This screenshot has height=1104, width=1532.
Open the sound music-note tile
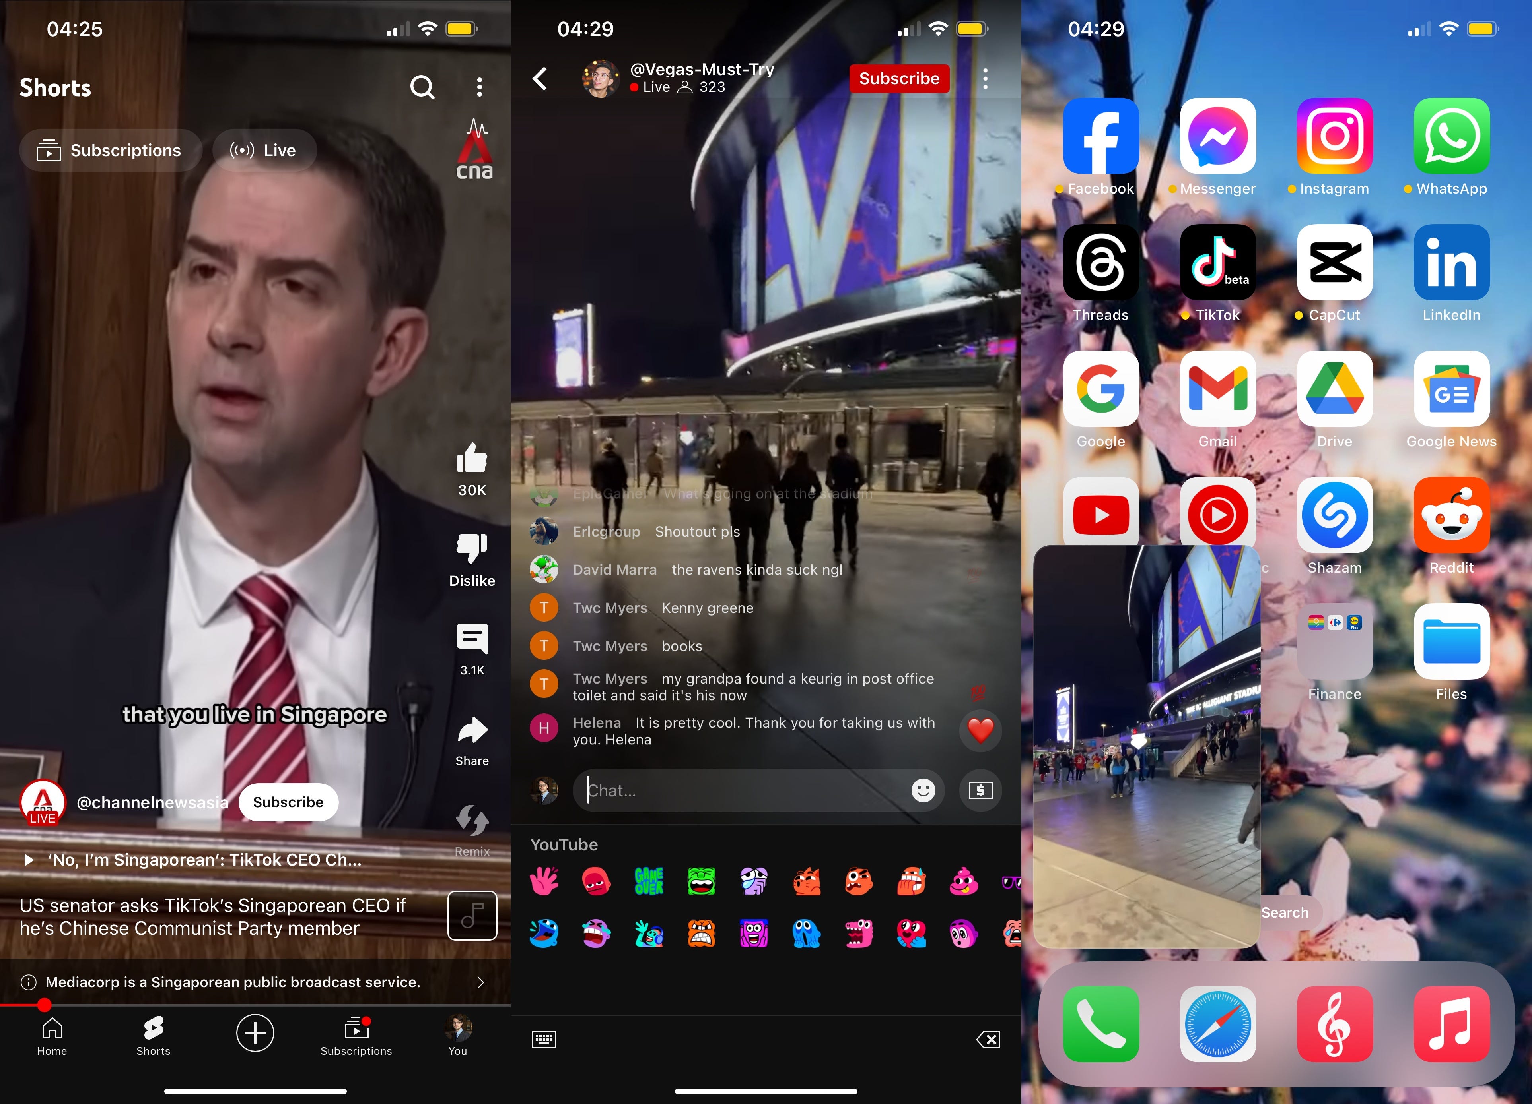click(x=472, y=916)
